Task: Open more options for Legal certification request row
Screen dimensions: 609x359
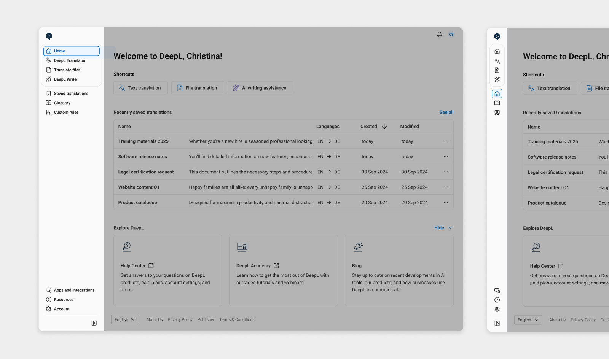Action: pos(446,172)
